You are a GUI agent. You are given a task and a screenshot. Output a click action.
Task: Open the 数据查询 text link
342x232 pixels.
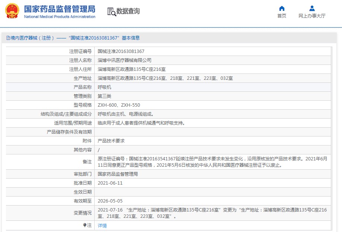[x=128, y=11]
